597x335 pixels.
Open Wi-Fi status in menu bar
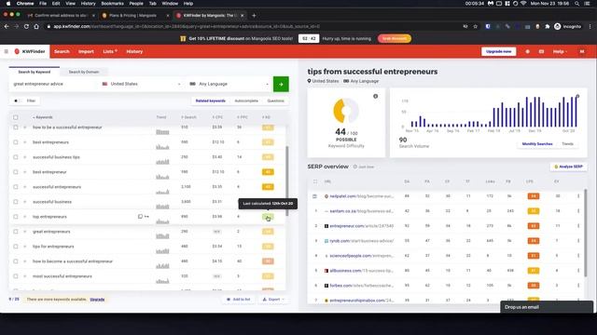coord(523,4)
